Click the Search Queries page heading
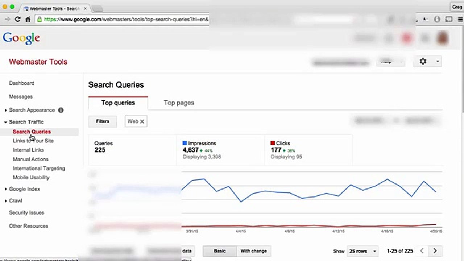 coord(116,85)
